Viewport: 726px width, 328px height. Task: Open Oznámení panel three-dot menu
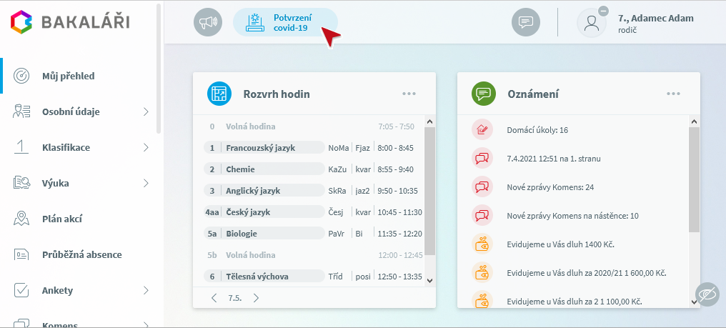coord(673,94)
